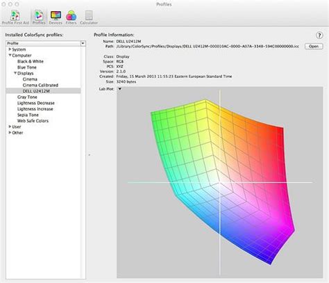Expand the System profiles group
The width and height of the screenshot is (329, 283).
(10, 49)
